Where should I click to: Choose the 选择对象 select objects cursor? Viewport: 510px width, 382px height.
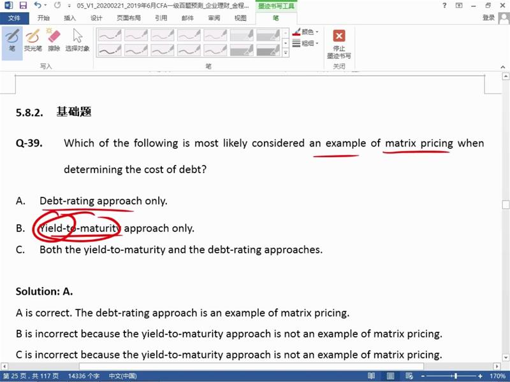click(77, 40)
